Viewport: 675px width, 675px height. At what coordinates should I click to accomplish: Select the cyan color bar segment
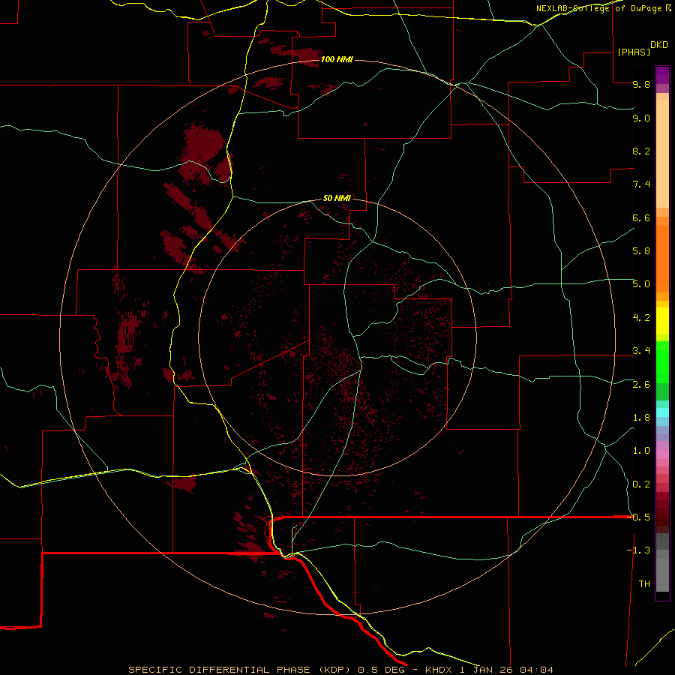662,412
